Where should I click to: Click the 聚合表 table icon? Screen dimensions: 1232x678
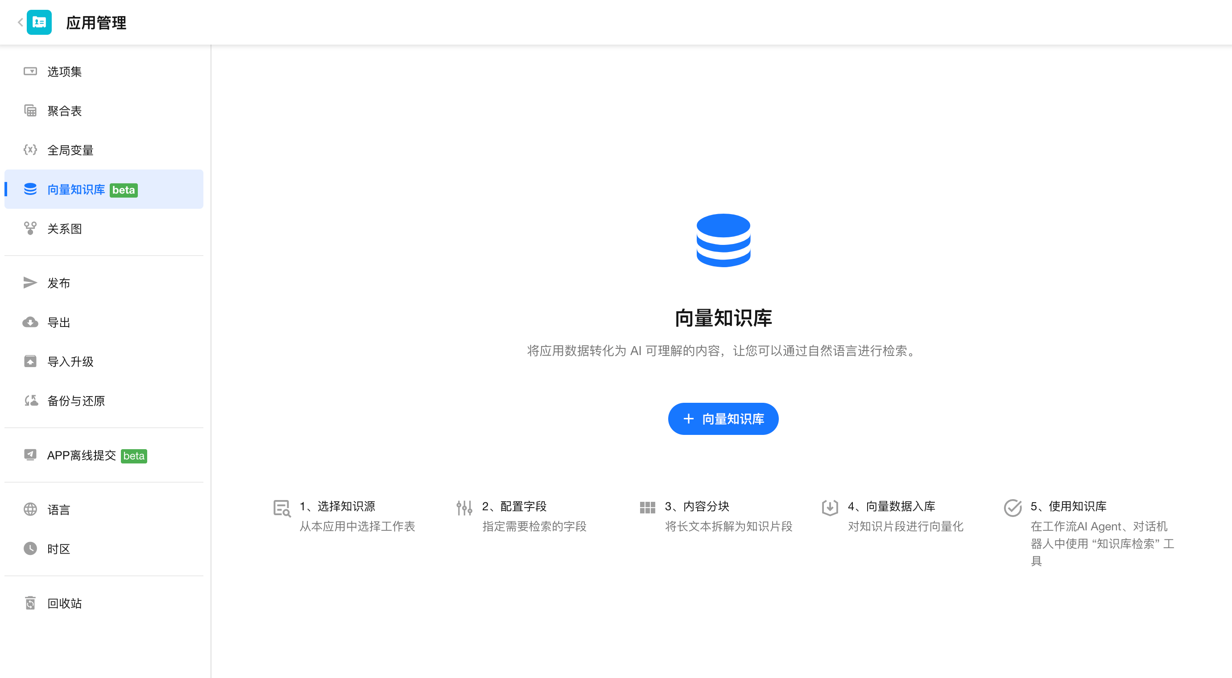[x=30, y=111]
